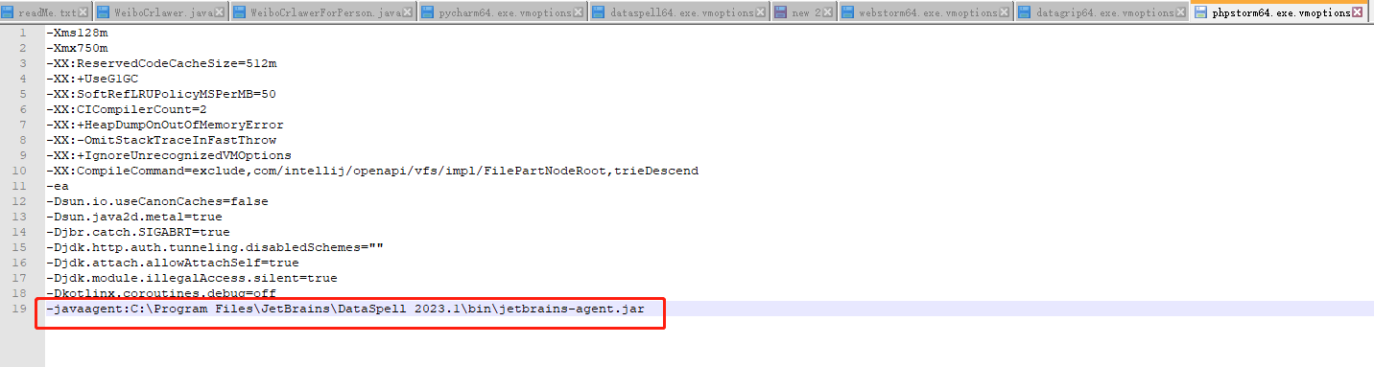1374x367 pixels.
Task: Open the datagrip64.exe.vmoptions tab
Action: tap(1102, 12)
